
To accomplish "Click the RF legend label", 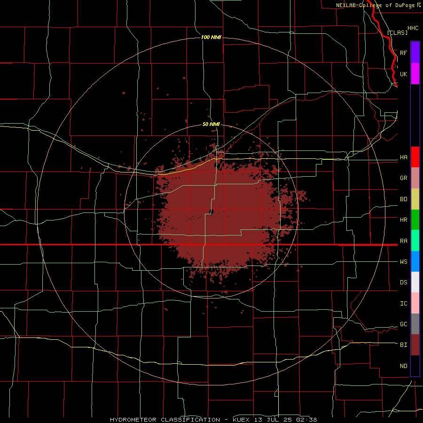I will coord(403,53).
